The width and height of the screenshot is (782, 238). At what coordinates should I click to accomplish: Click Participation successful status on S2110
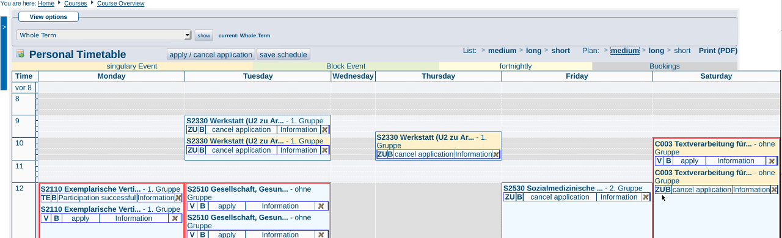pos(97,198)
